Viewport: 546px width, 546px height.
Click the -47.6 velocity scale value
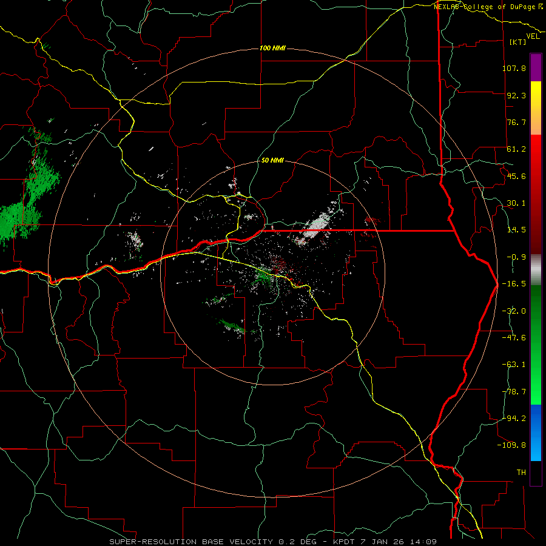514,338
